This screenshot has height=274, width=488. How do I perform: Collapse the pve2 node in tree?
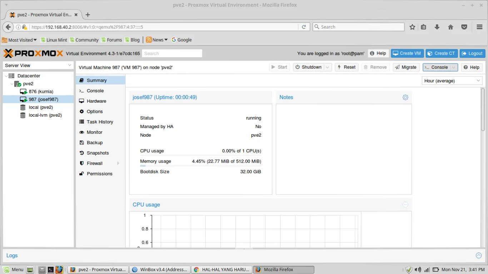[12, 84]
